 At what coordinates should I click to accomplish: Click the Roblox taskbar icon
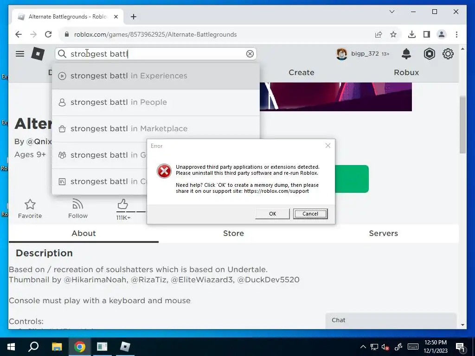pyautogui.click(x=125, y=347)
